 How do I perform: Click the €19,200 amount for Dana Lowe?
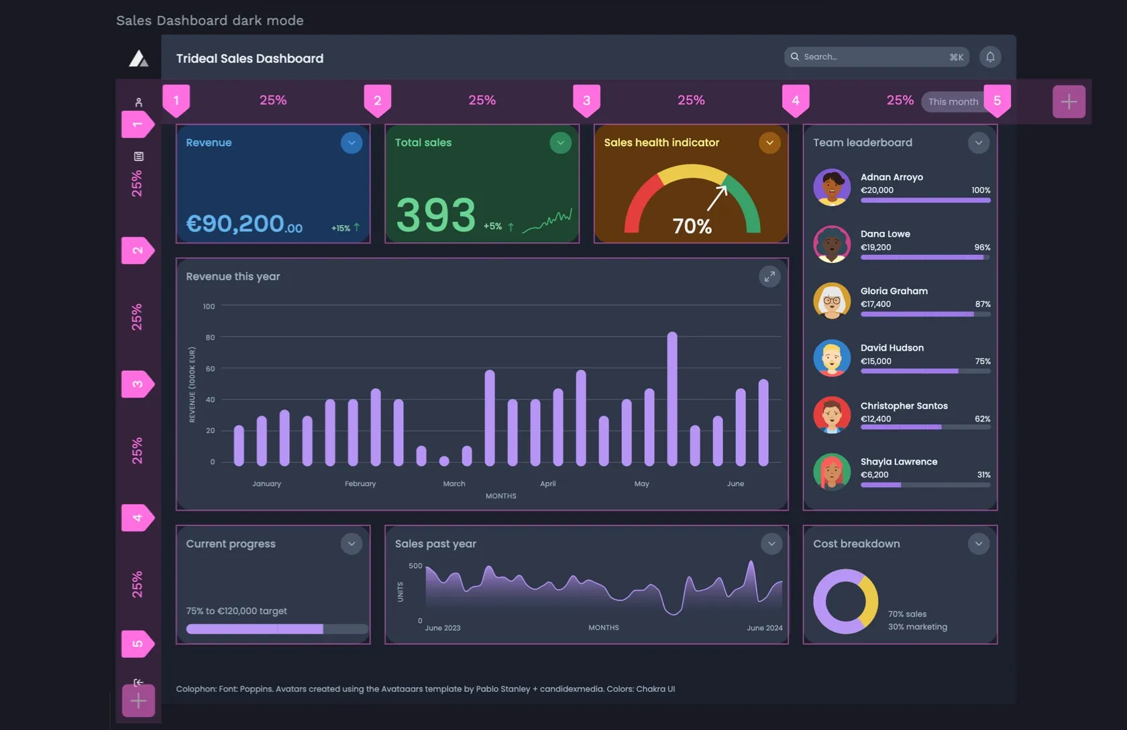coord(876,247)
